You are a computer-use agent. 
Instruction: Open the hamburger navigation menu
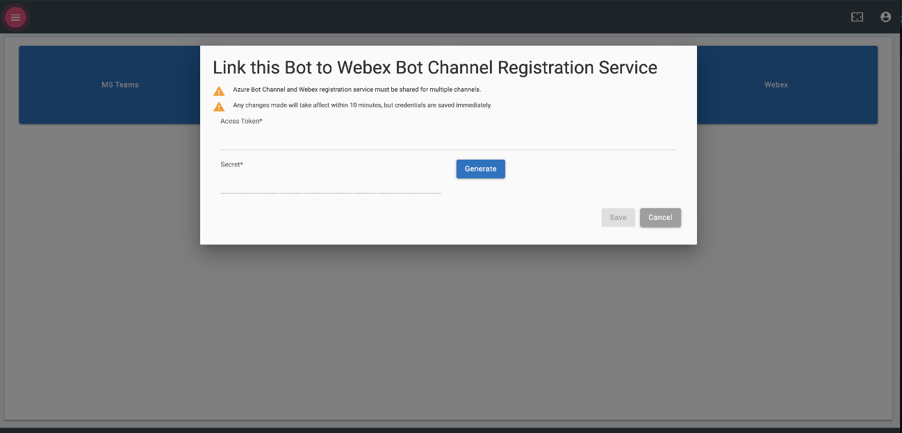coord(15,17)
